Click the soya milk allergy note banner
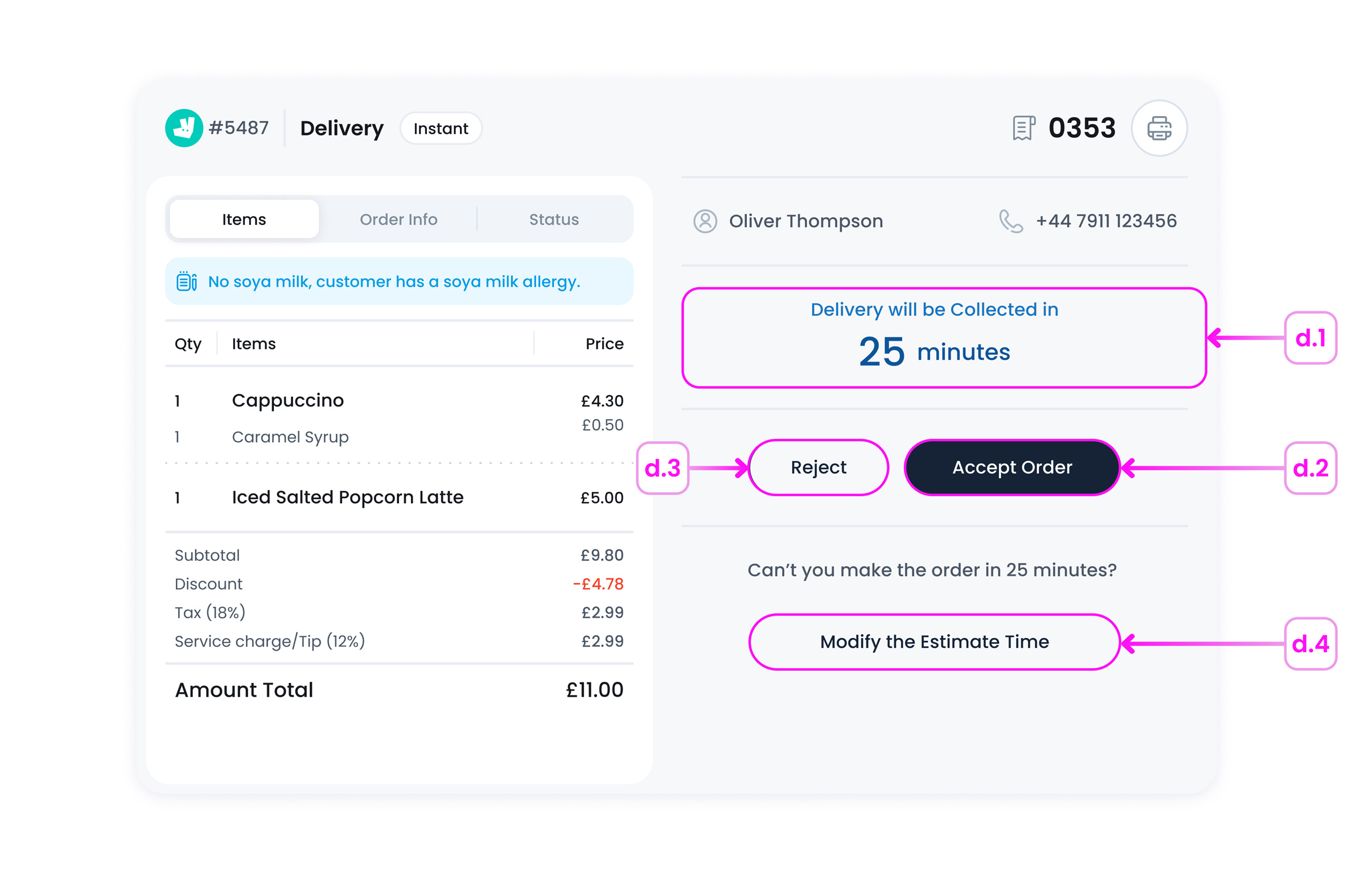Screen dimensions: 1353x888 (x=394, y=281)
